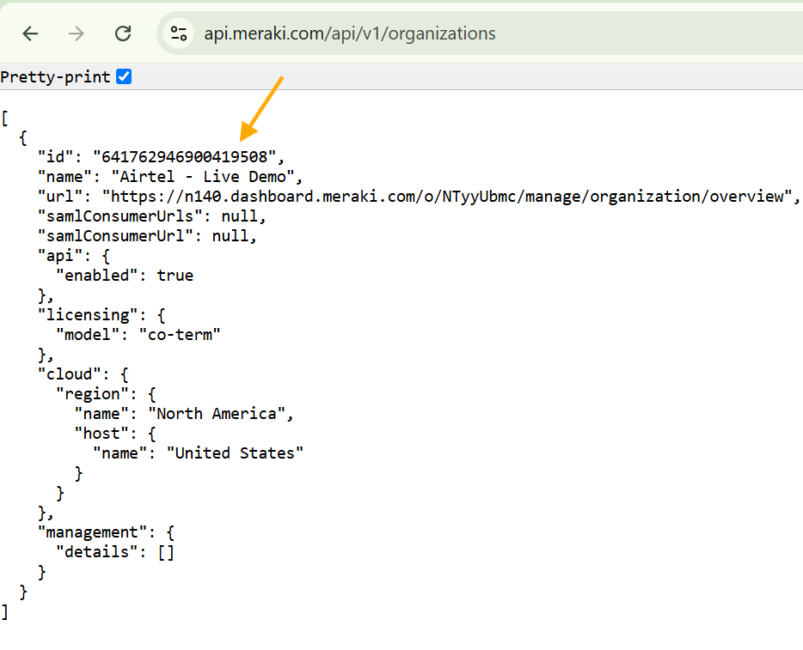Click the "region" key line
The image size is (803, 650).
coord(106,394)
